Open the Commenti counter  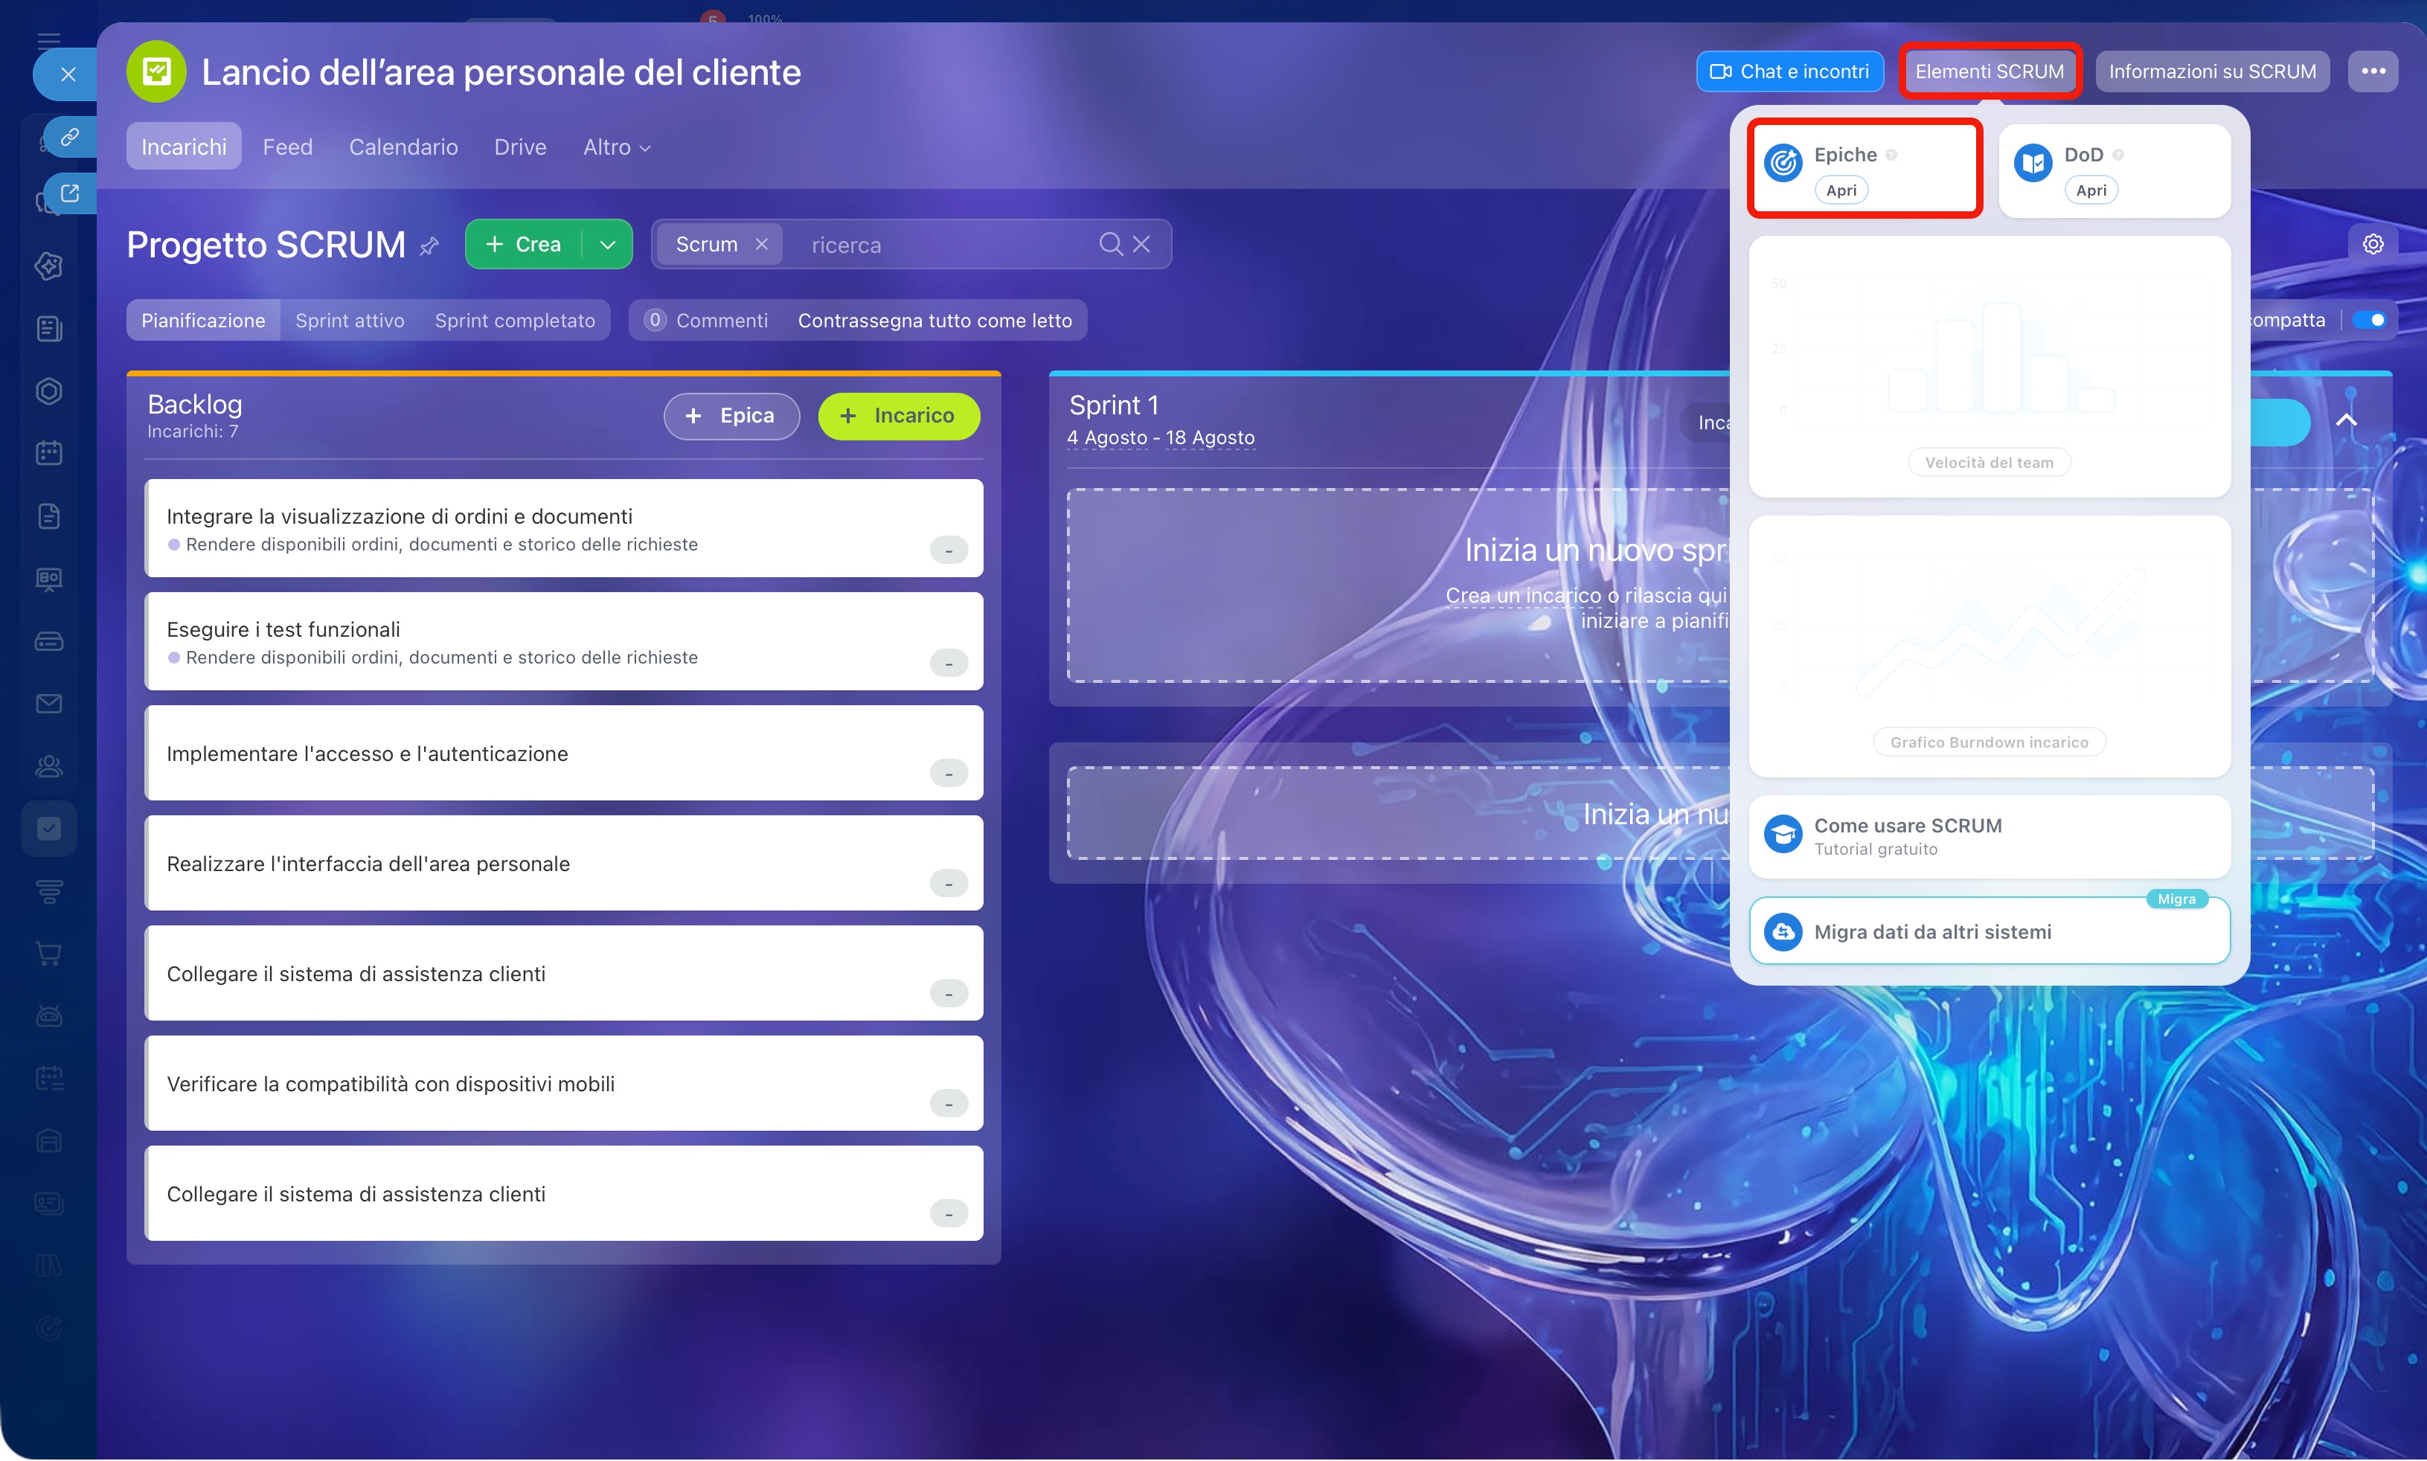(706, 320)
